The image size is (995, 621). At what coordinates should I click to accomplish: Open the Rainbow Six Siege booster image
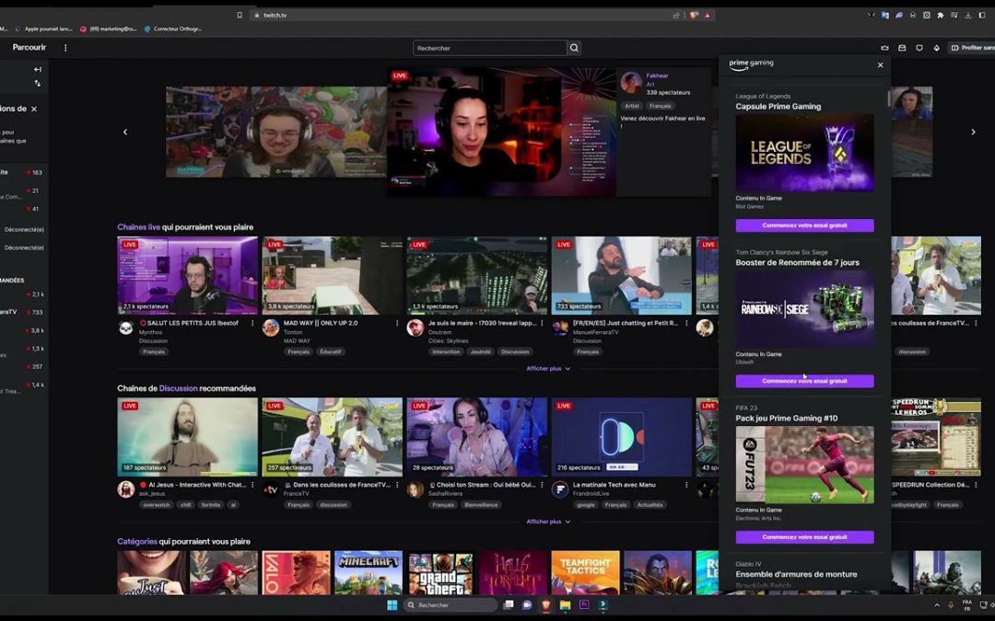click(x=804, y=308)
